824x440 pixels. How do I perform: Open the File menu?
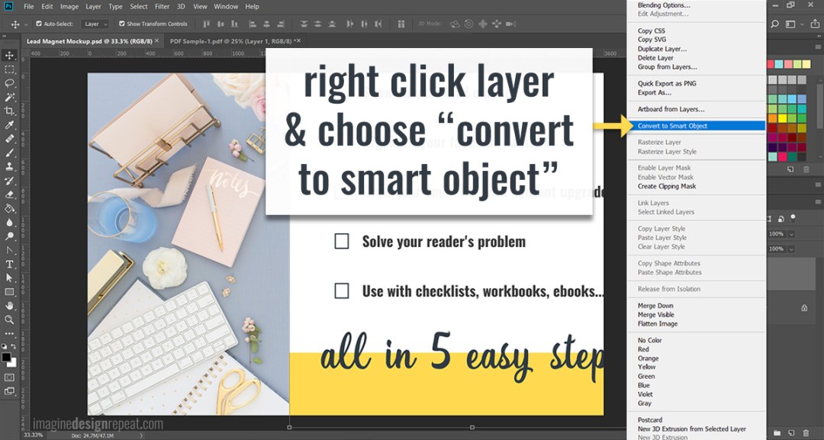tap(29, 7)
